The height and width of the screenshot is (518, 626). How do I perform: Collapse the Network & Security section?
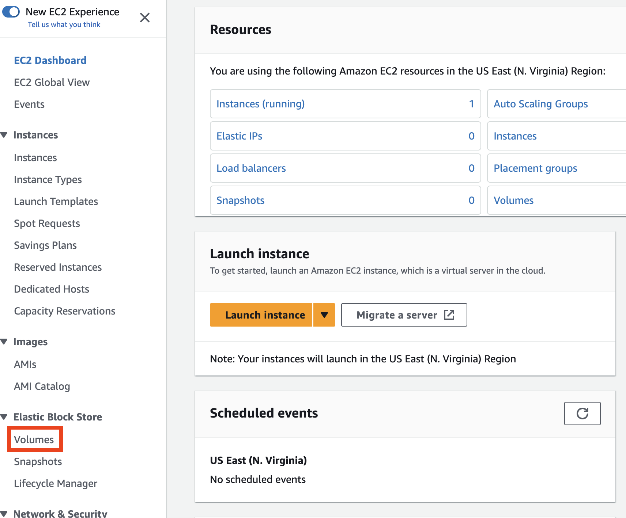click(4, 513)
